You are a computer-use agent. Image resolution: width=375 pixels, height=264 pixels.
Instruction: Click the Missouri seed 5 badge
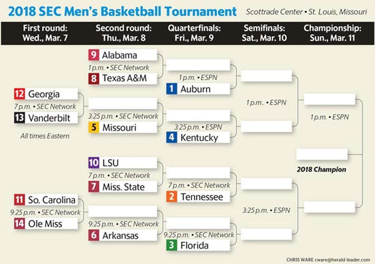[x=94, y=127]
